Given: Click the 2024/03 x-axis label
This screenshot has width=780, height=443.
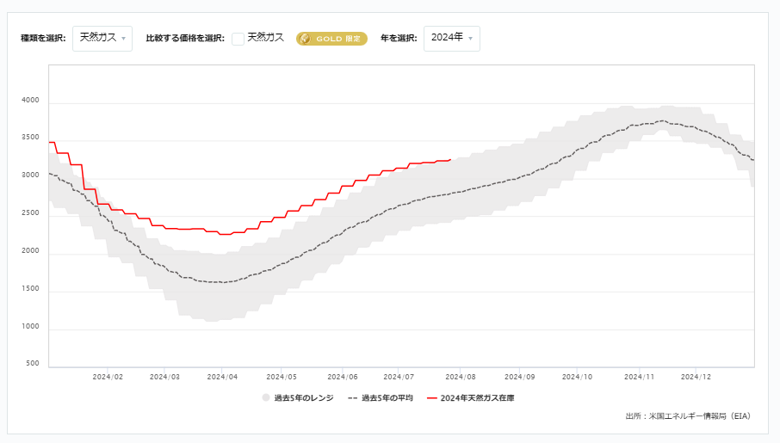Looking at the screenshot, I should 164,377.
